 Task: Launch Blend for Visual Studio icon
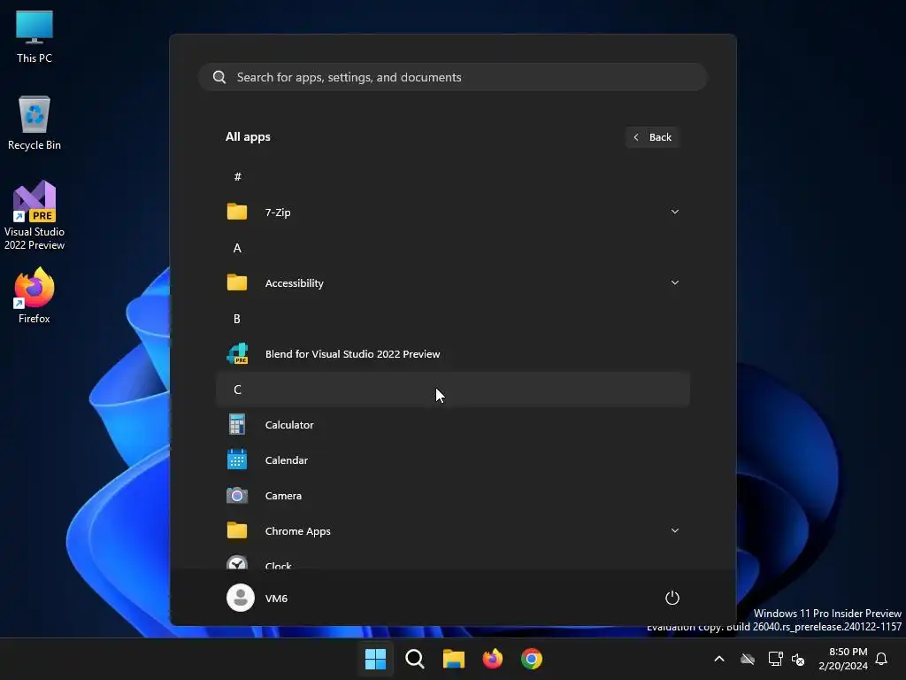click(x=237, y=353)
